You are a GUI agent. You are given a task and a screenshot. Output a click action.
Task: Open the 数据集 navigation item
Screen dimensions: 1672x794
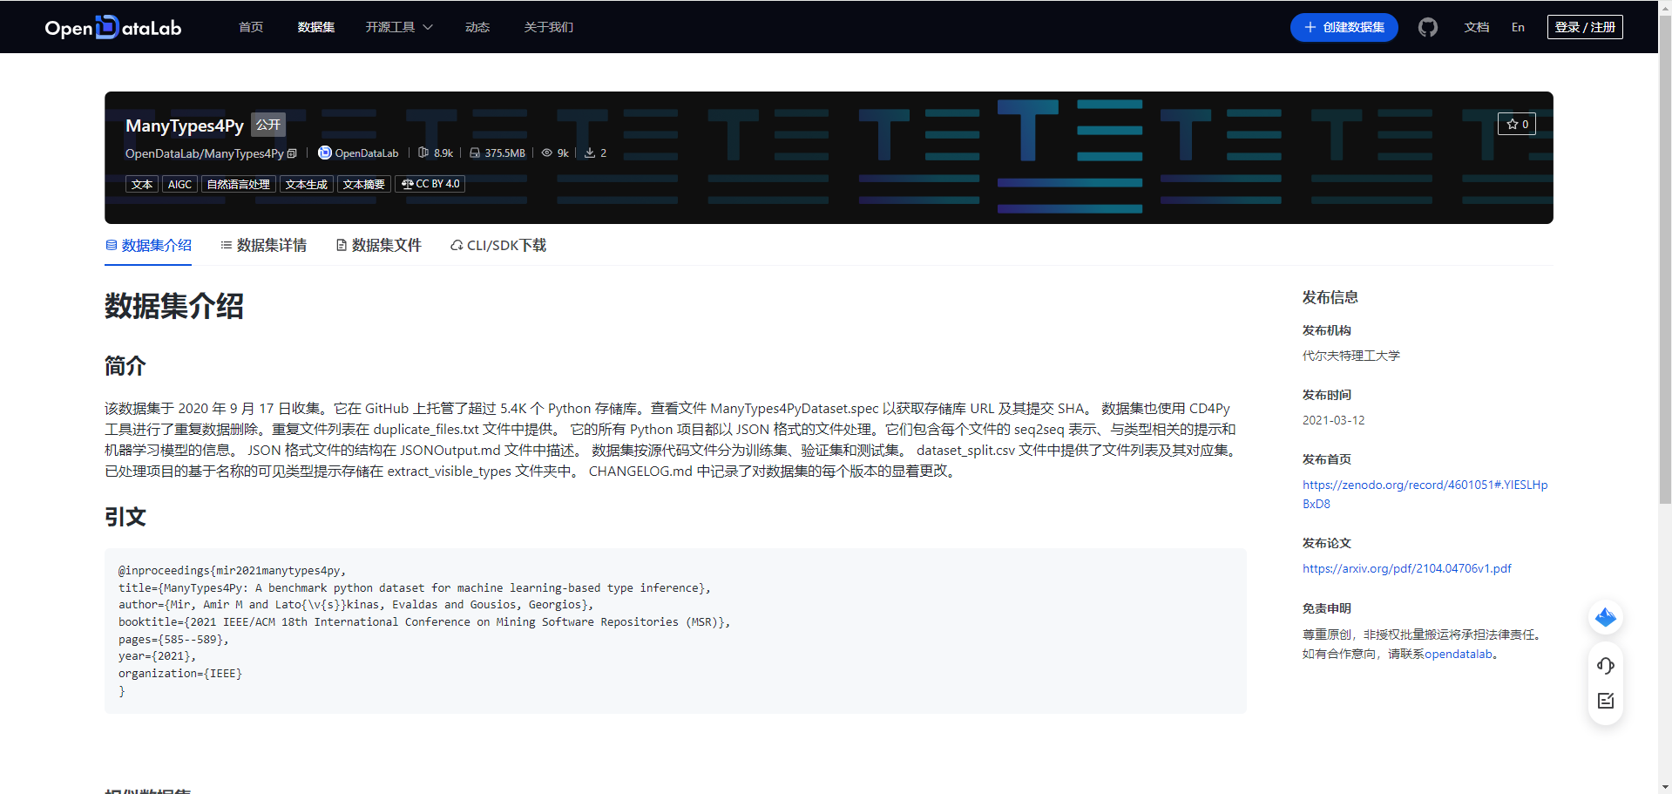point(316,27)
